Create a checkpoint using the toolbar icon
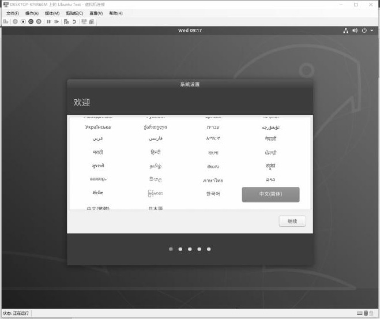The image size is (380, 319). click(x=66, y=21)
